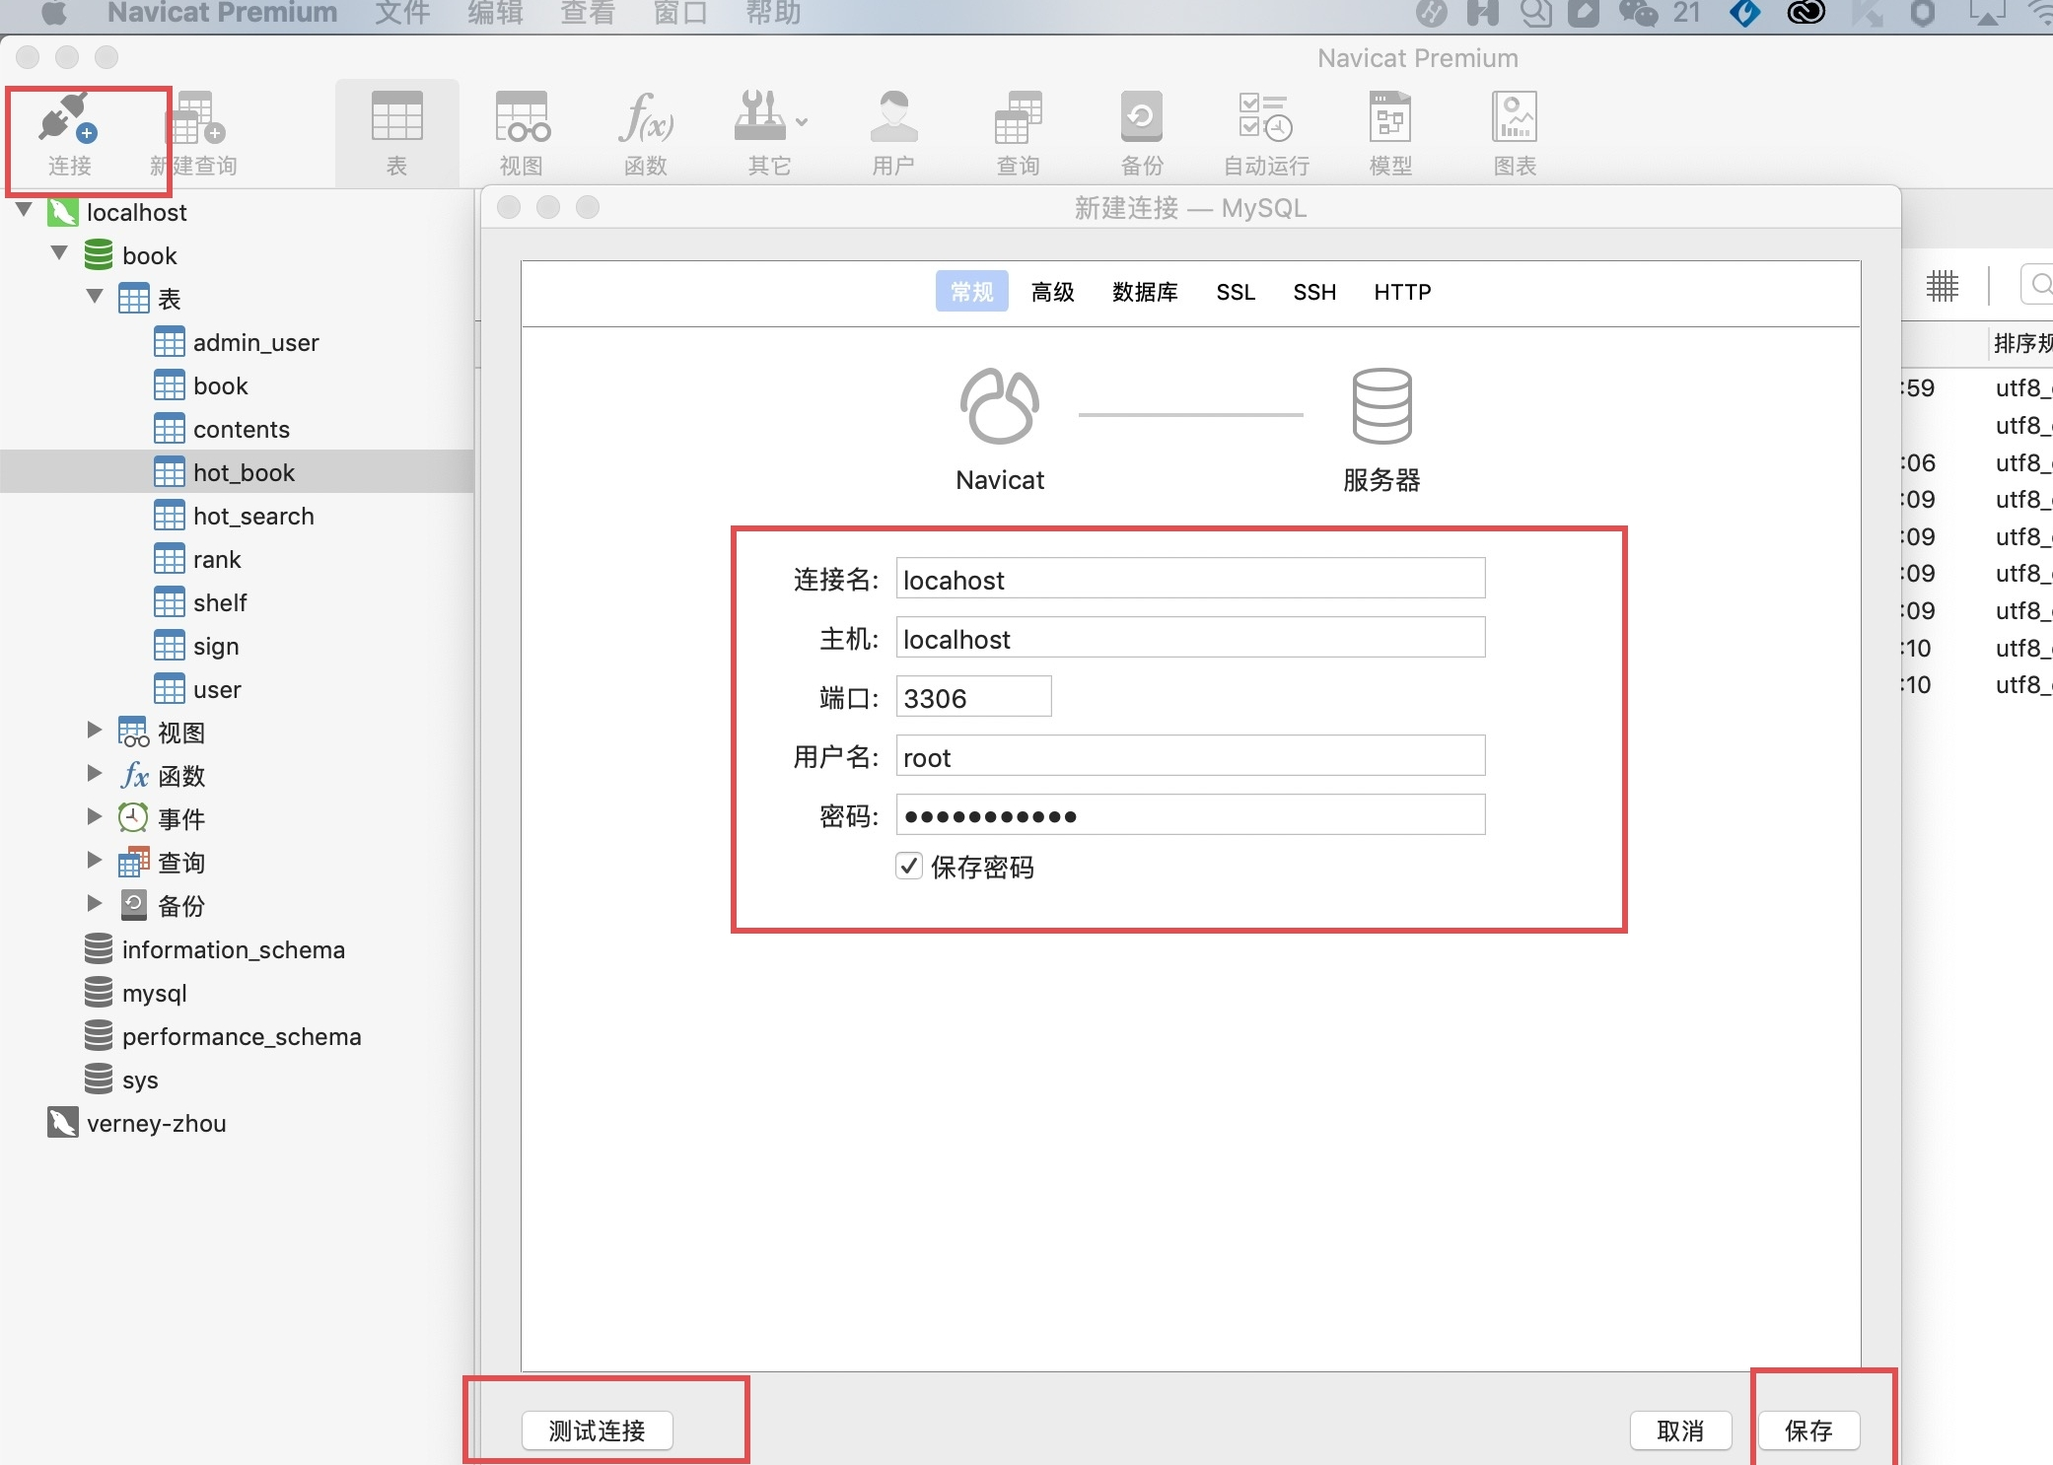Viewport: 2053px width, 1465px height.
Task: Expand the 视图 views folder
Action: click(95, 731)
